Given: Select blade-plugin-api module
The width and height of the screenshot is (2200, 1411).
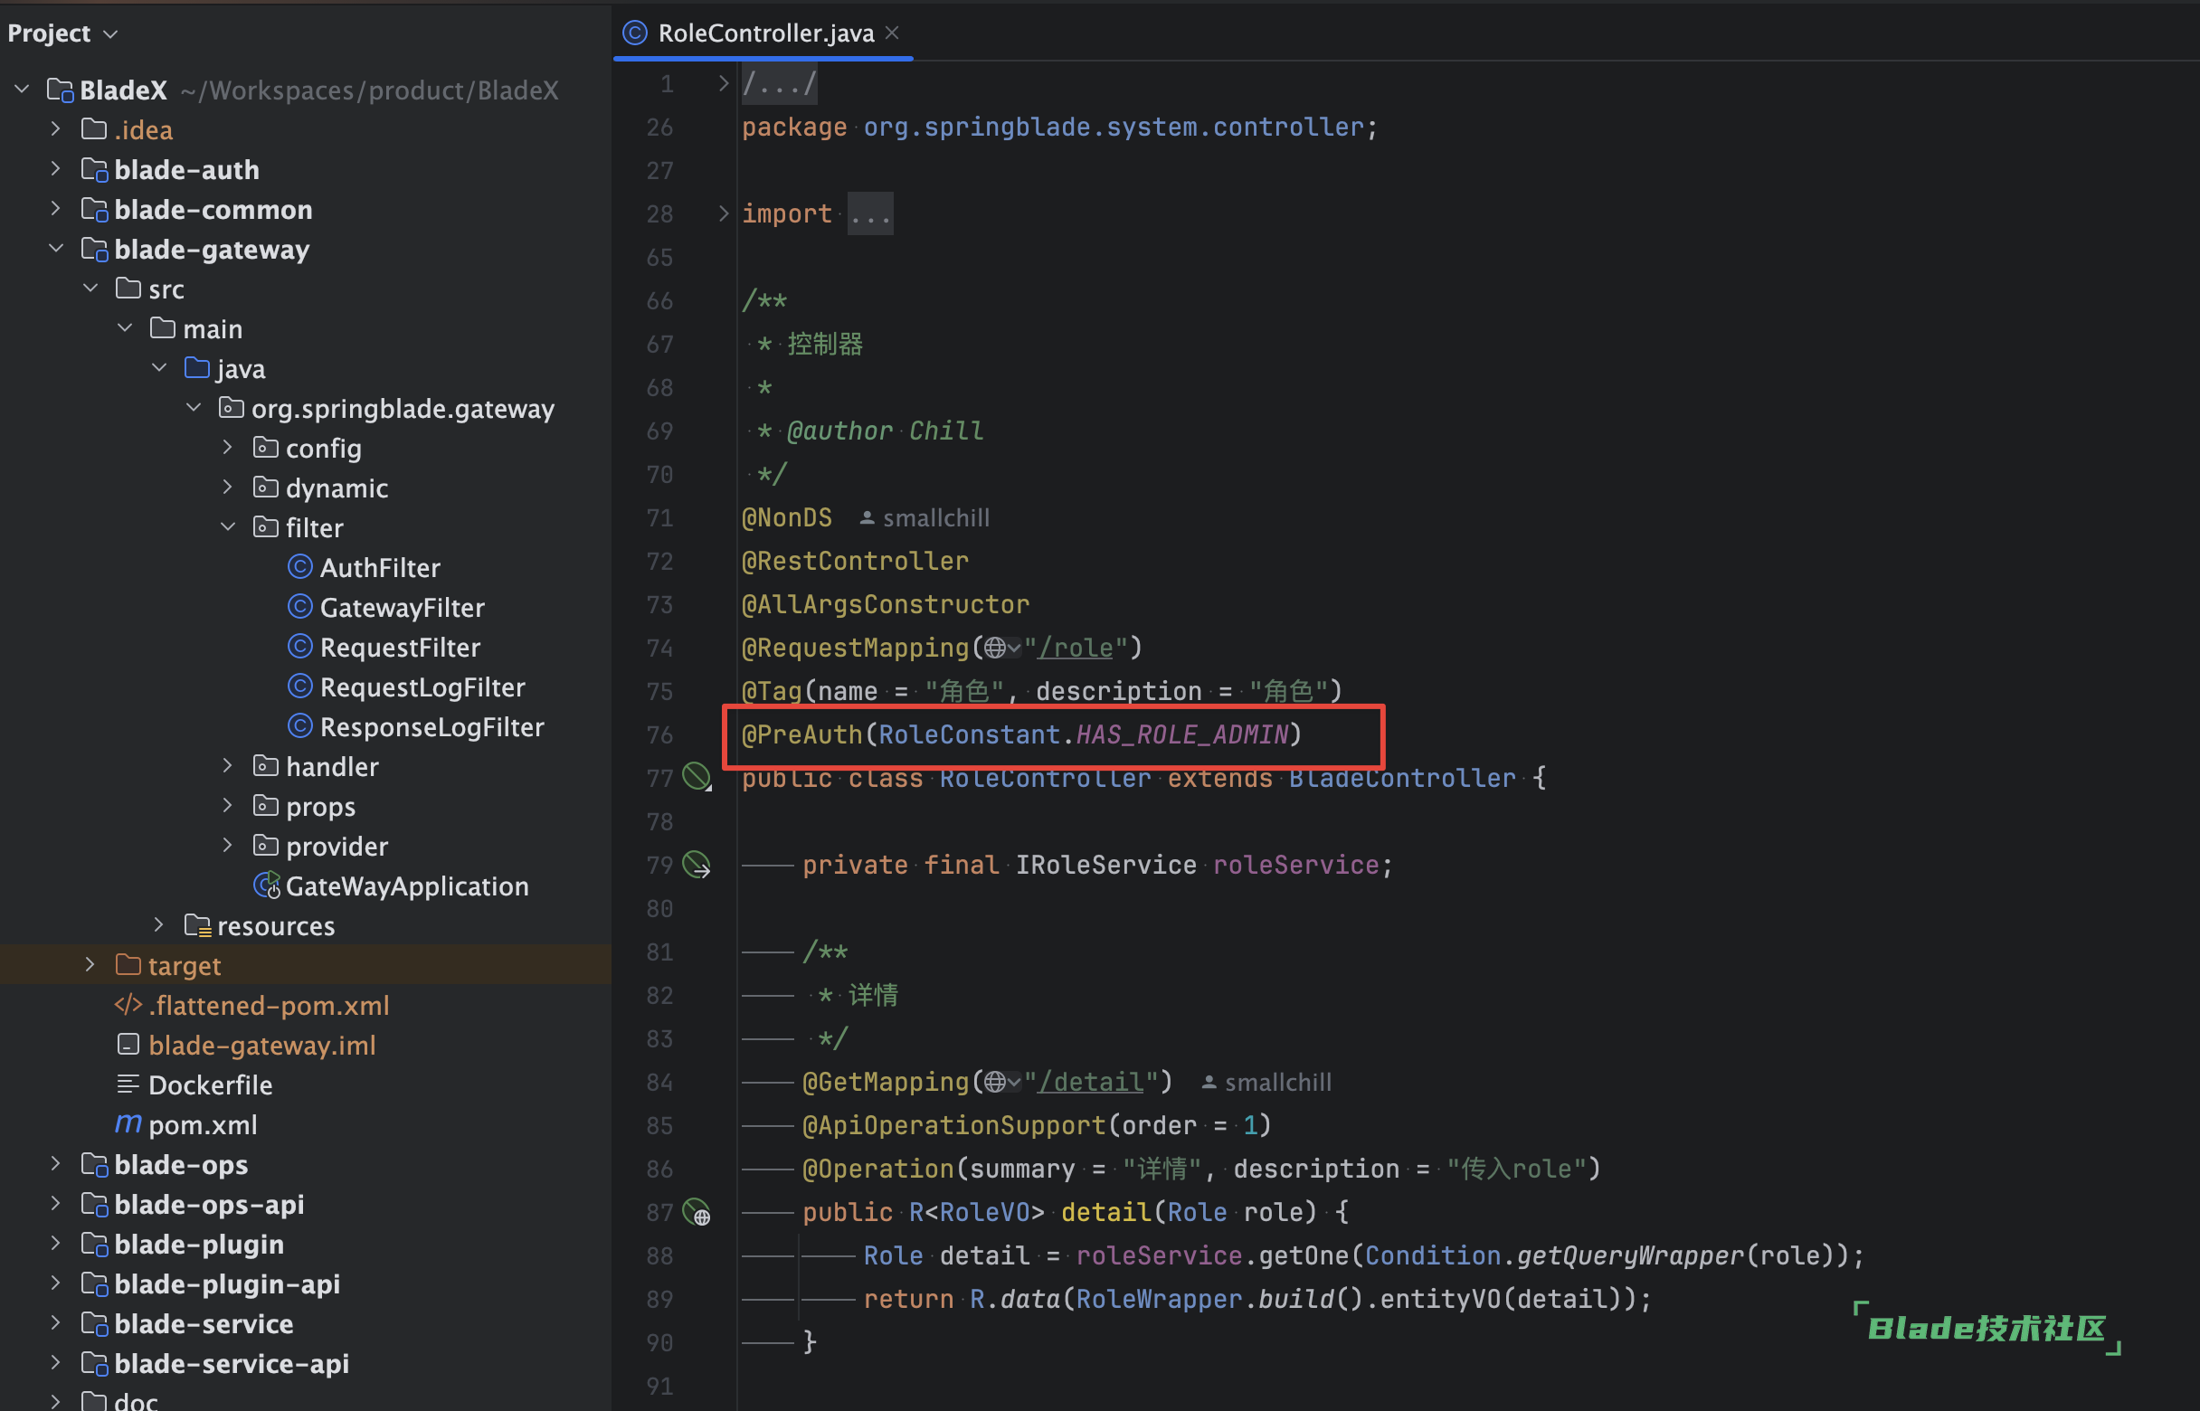Looking at the screenshot, I should [226, 1283].
